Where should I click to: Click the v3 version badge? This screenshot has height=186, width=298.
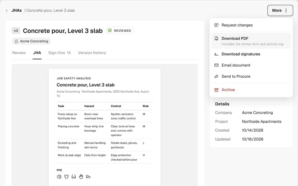(16, 31)
